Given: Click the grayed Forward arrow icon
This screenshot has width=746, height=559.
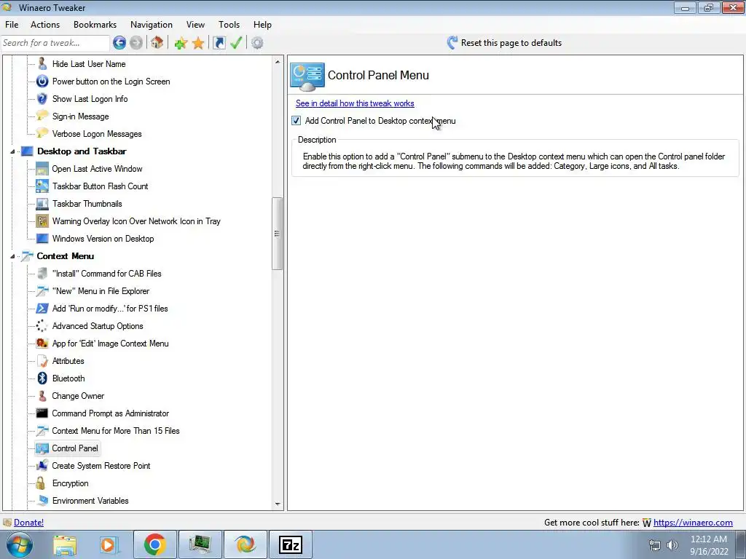Looking at the screenshot, I should (x=136, y=43).
